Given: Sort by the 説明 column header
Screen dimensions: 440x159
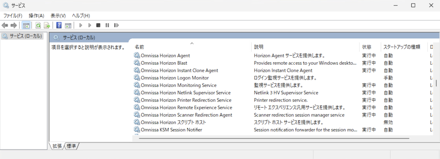Looking at the screenshot, I should pyautogui.click(x=259, y=47).
